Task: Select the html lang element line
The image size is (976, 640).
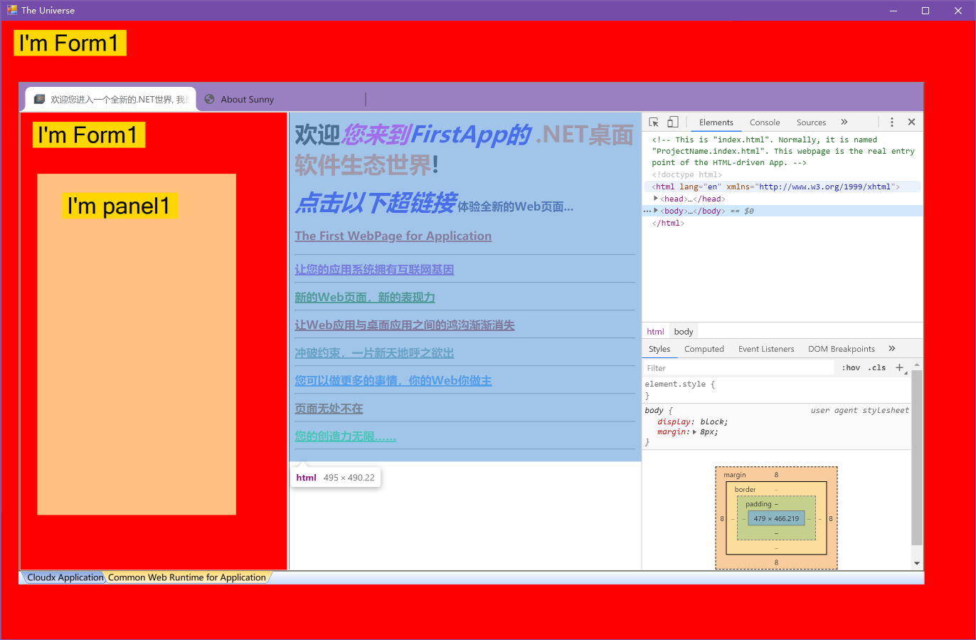Action: pyautogui.click(x=783, y=187)
